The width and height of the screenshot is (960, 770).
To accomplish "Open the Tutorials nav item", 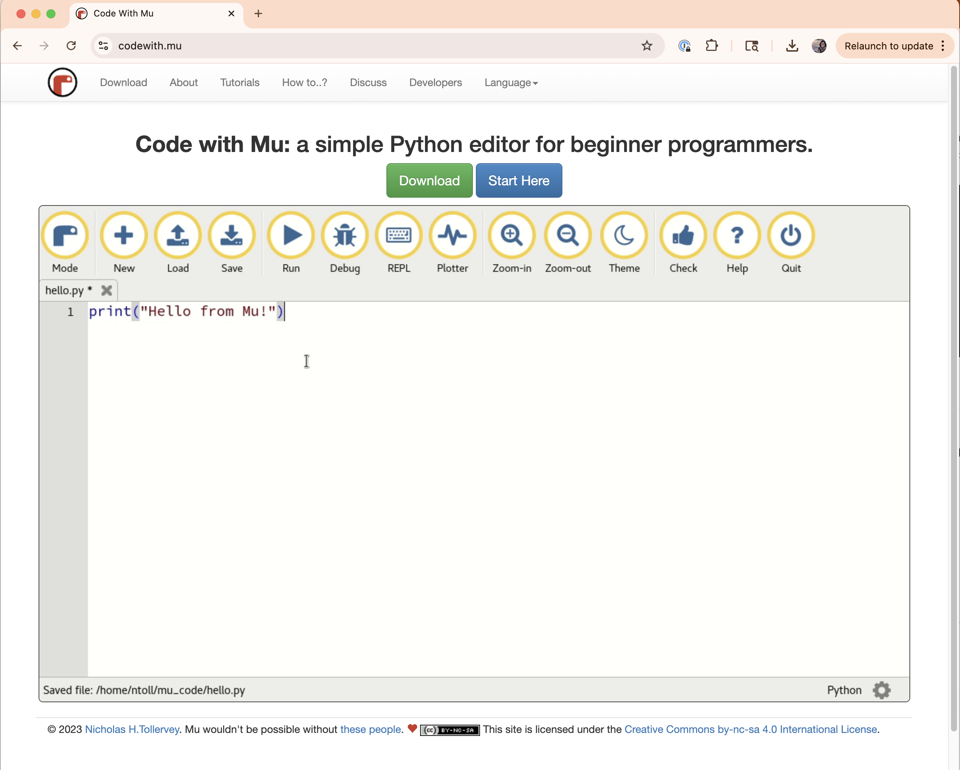I will click(x=240, y=83).
